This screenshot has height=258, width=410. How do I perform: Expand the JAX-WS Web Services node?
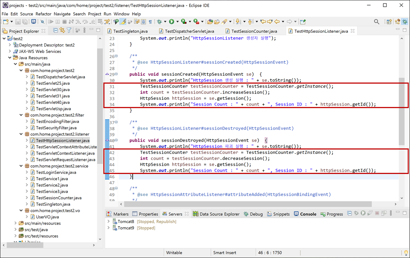[x=10, y=51]
